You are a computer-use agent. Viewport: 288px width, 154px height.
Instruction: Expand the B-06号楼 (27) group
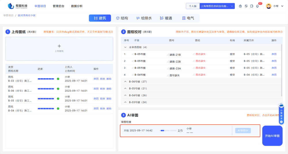pos(125,82)
